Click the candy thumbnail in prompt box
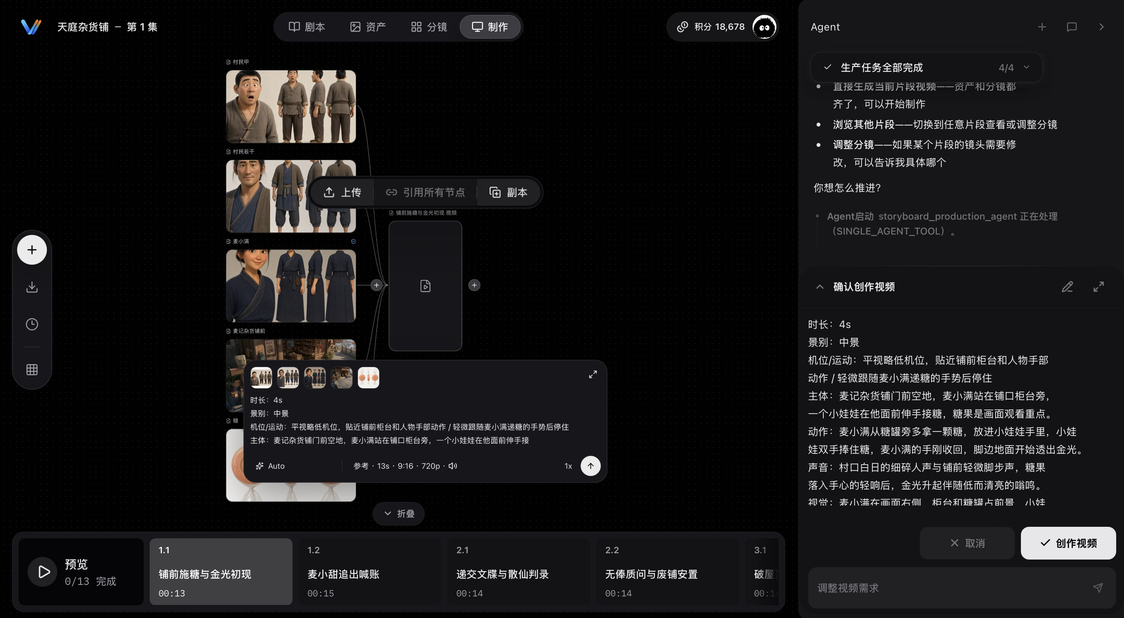 pyautogui.click(x=368, y=378)
